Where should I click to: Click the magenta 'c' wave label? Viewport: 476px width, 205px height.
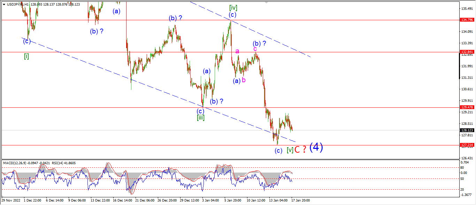click(x=255, y=49)
